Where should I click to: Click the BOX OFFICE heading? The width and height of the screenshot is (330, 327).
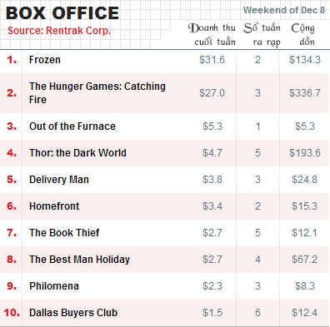(x=62, y=13)
